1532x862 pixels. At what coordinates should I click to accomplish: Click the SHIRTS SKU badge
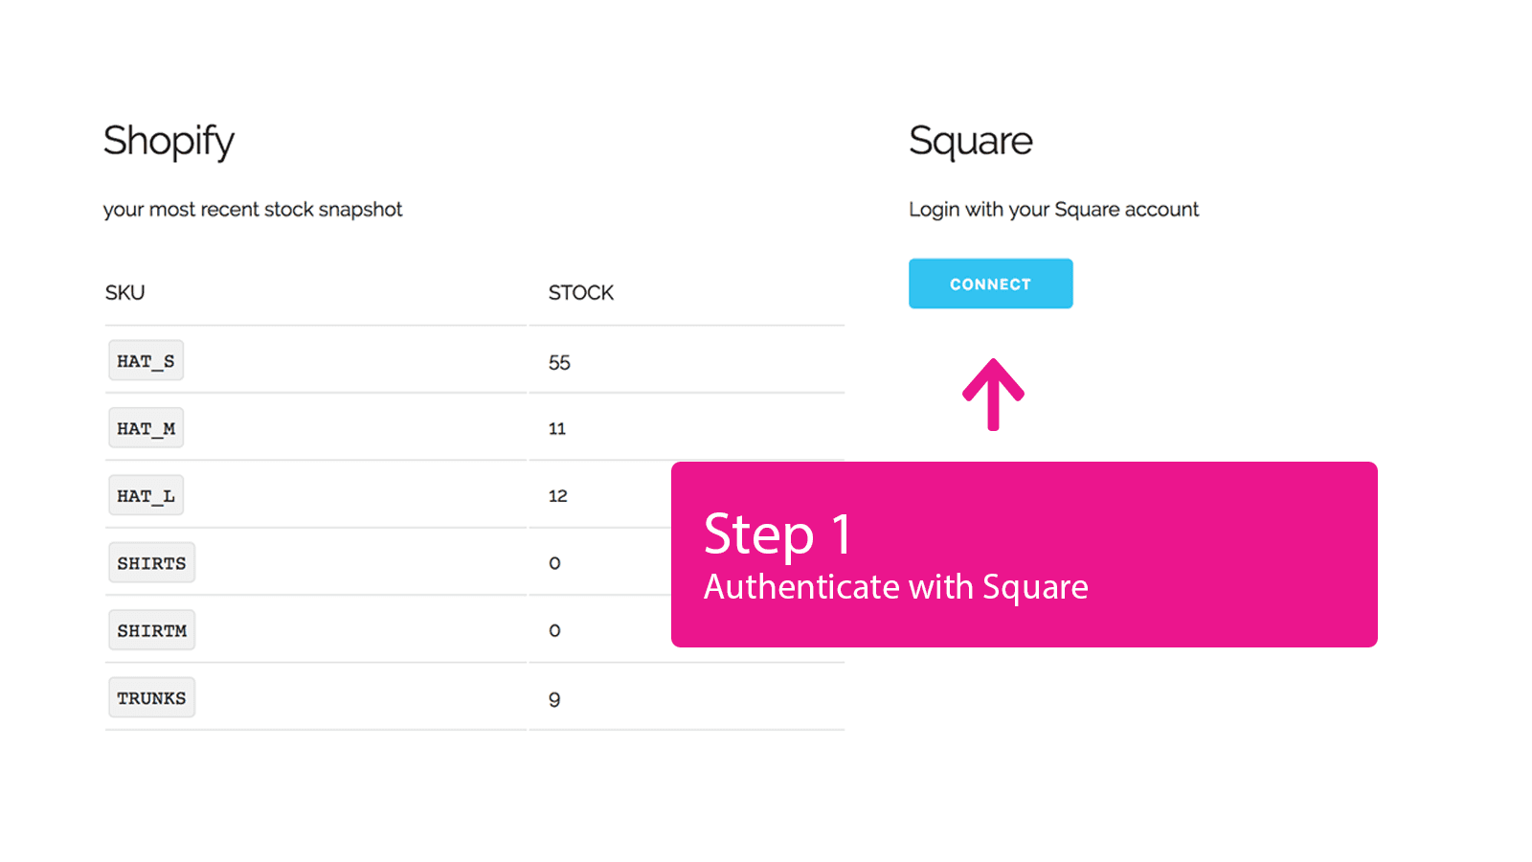[151, 562]
